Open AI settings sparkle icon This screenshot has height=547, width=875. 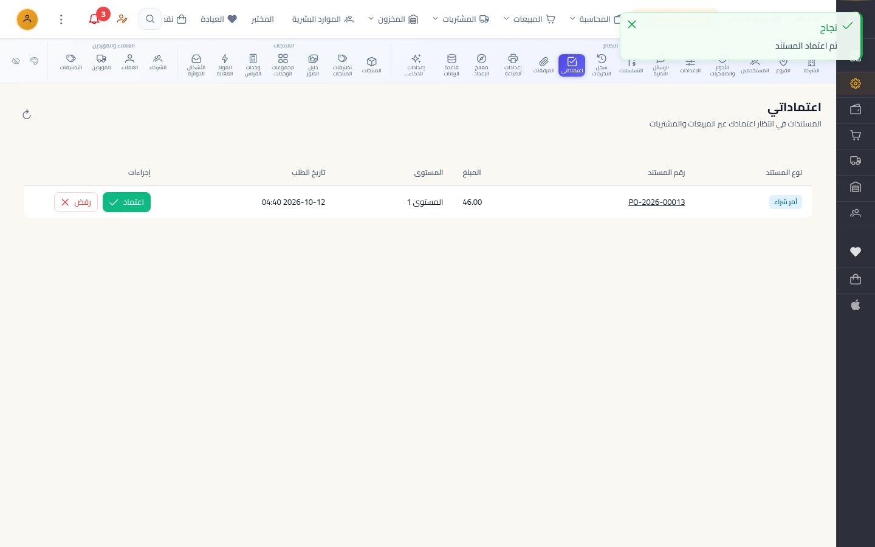(x=416, y=65)
